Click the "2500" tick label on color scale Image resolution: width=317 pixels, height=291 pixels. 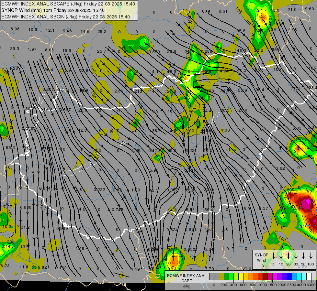[x=292, y=285]
